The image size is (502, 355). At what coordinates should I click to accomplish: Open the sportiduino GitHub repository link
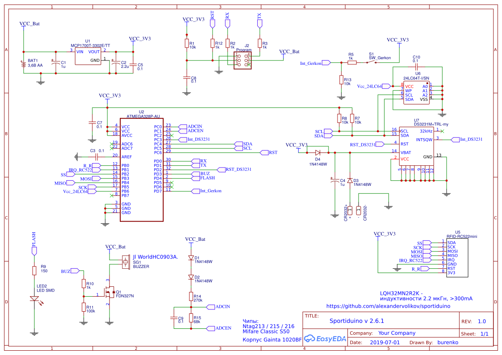tap(389, 306)
